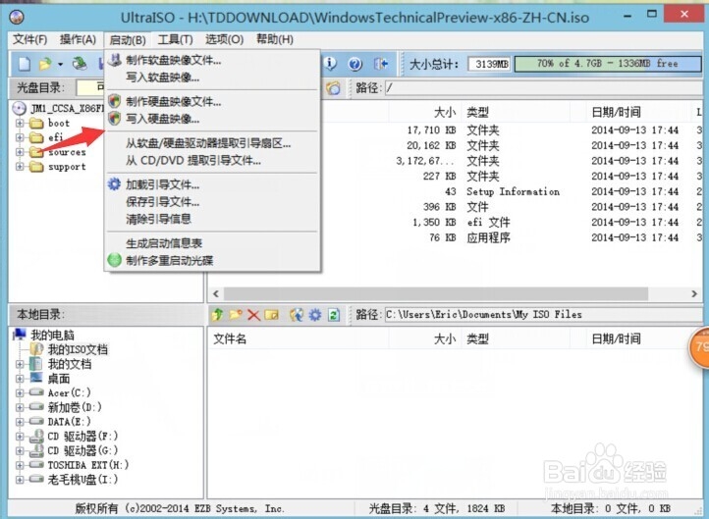Open the 操作(A) menu
The height and width of the screenshot is (519, 709).
point(78,40)
